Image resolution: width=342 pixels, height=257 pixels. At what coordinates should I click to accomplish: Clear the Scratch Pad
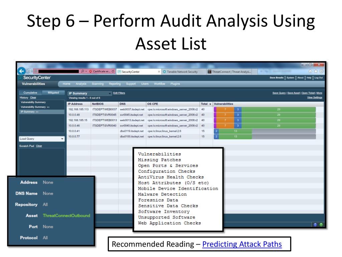coord(39,146)
